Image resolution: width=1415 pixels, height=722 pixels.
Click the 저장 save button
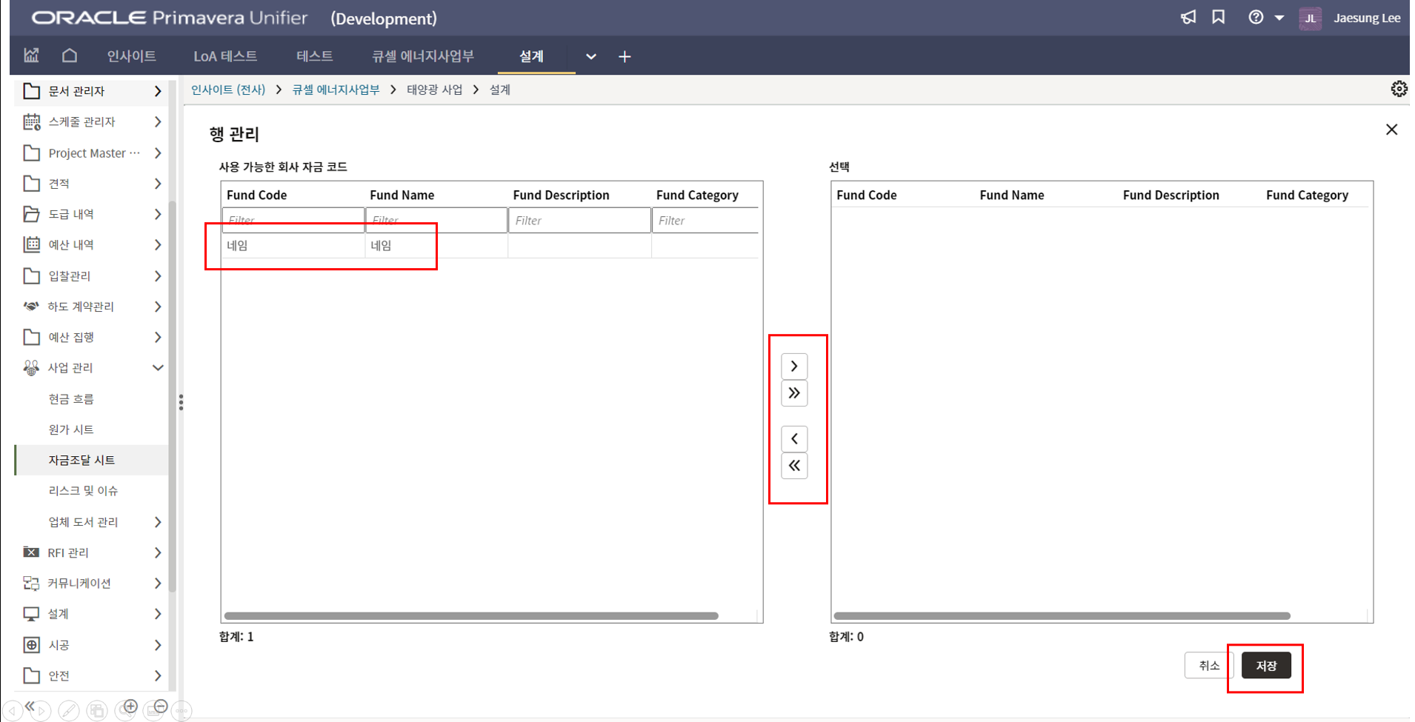(1265, 666)
